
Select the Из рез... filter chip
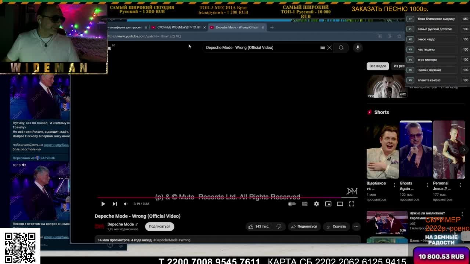point(398,66)
